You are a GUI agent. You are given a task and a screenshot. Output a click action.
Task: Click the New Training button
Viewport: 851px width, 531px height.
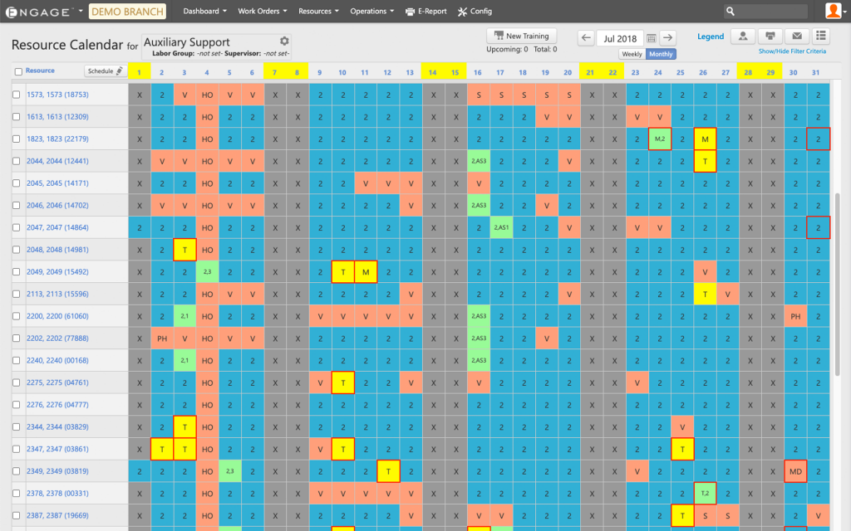pos(521,37)
